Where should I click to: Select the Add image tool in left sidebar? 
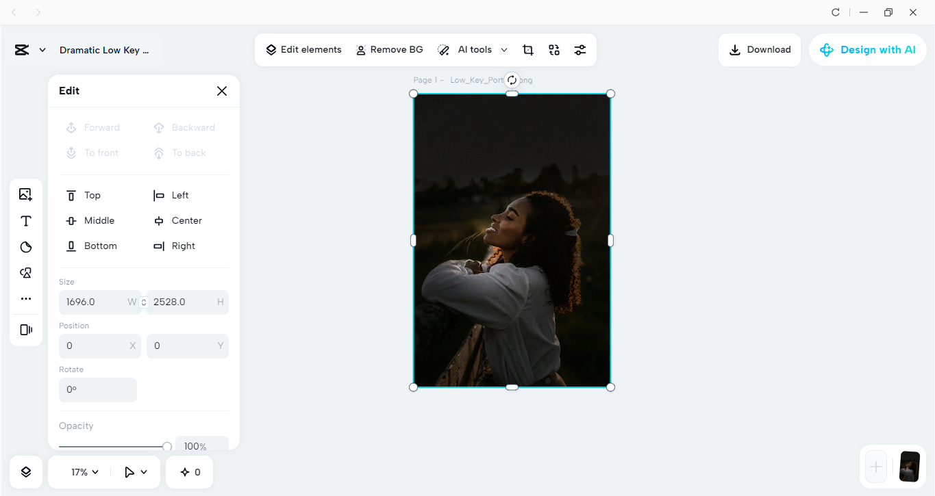pos(25,194)
